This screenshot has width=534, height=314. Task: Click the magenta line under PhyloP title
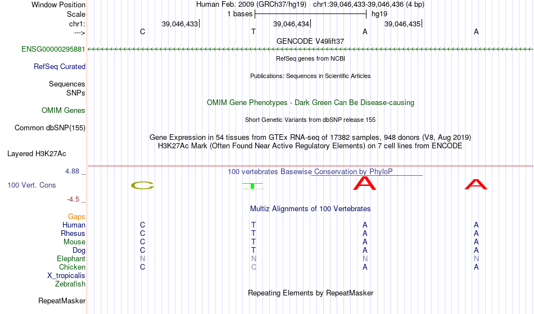[367, 176]
